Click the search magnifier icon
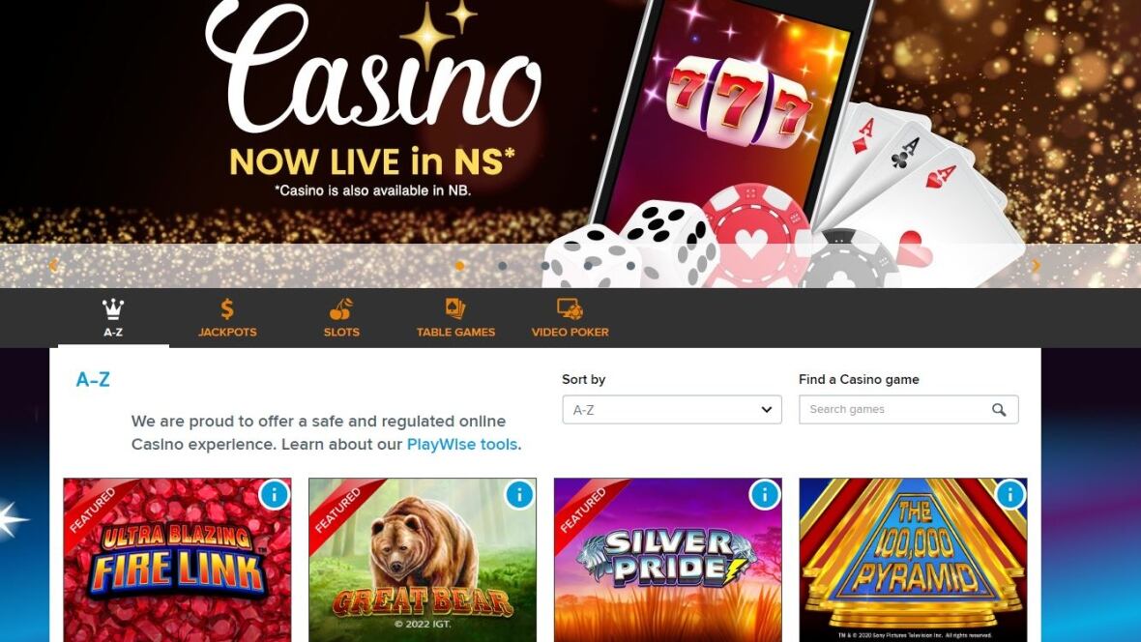Screen dimensions: 1141x642 pos(999,410)
